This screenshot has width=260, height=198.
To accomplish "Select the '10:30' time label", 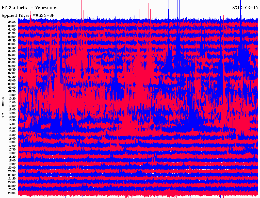I will coord(12,98).
